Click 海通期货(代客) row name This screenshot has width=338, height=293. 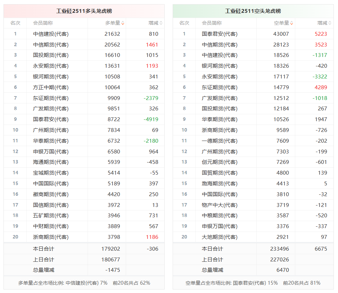pos(51,162)
